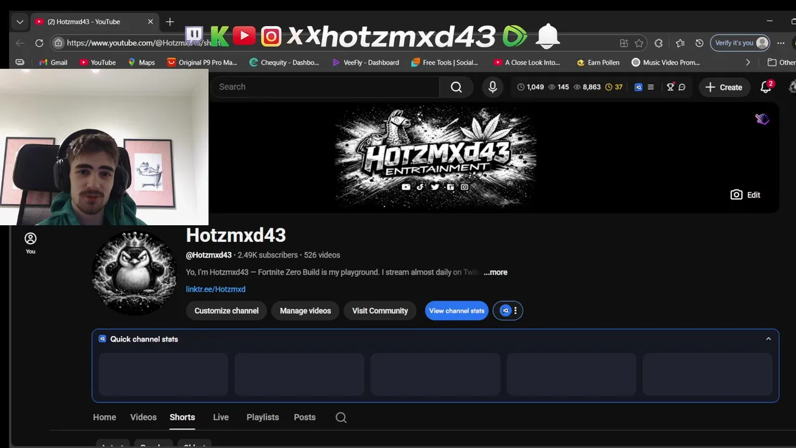Start voice search with the microphone icon
The height and width of the screenshot is (448, 796).
tap(493, 87)
